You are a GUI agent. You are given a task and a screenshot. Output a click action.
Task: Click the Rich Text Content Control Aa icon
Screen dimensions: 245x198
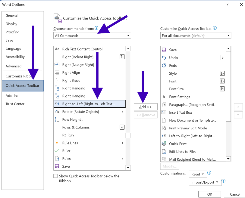pos(57,49)
